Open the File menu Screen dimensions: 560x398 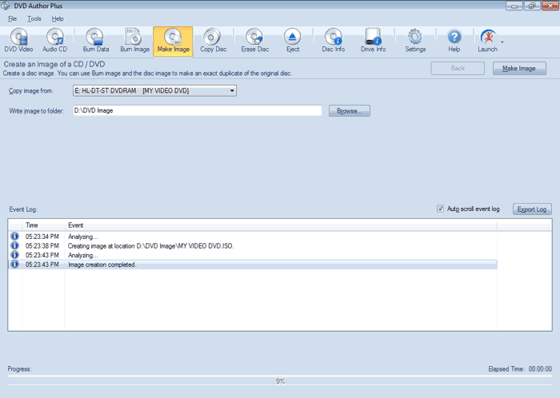[x=12, y=18]
